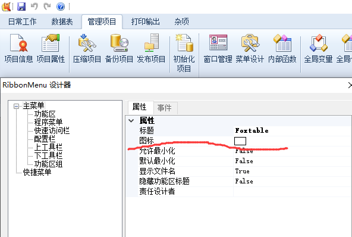This screenshot has width=352, height=237.
Task: Open 菜单设计 menu design icon
Action: coord(250,48)
